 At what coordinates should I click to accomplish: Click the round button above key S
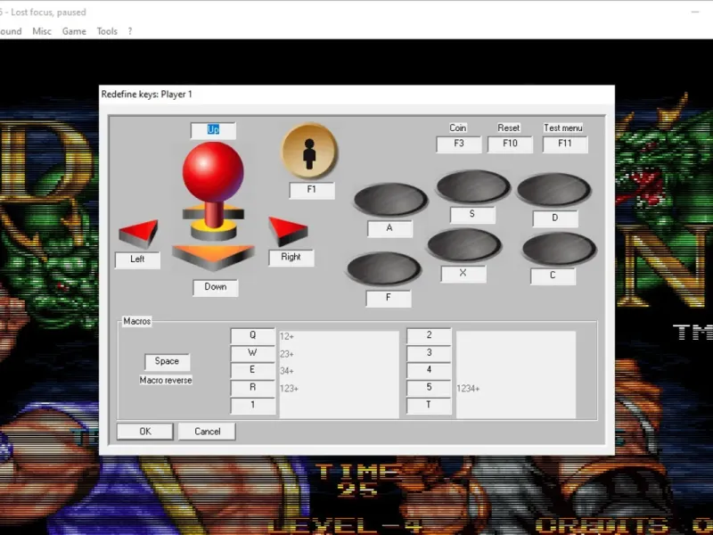click(473, 186)
